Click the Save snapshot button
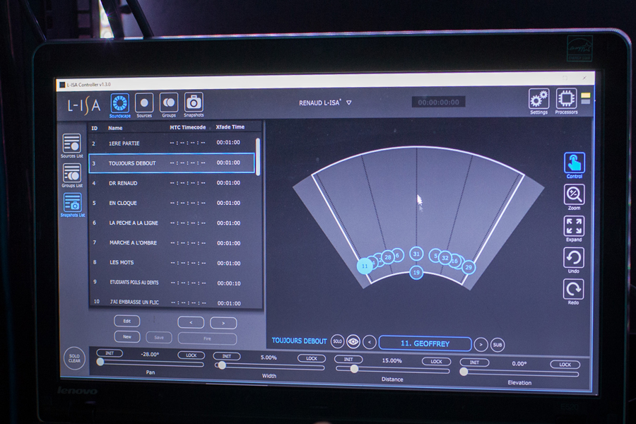The image size is (636, 424). click(x=159, y=338)
